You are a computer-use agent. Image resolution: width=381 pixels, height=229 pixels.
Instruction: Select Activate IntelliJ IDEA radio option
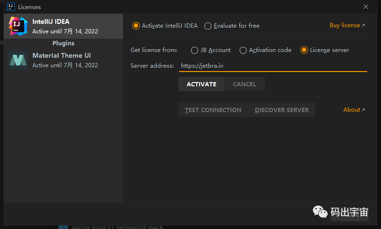[x=136, y=26]
